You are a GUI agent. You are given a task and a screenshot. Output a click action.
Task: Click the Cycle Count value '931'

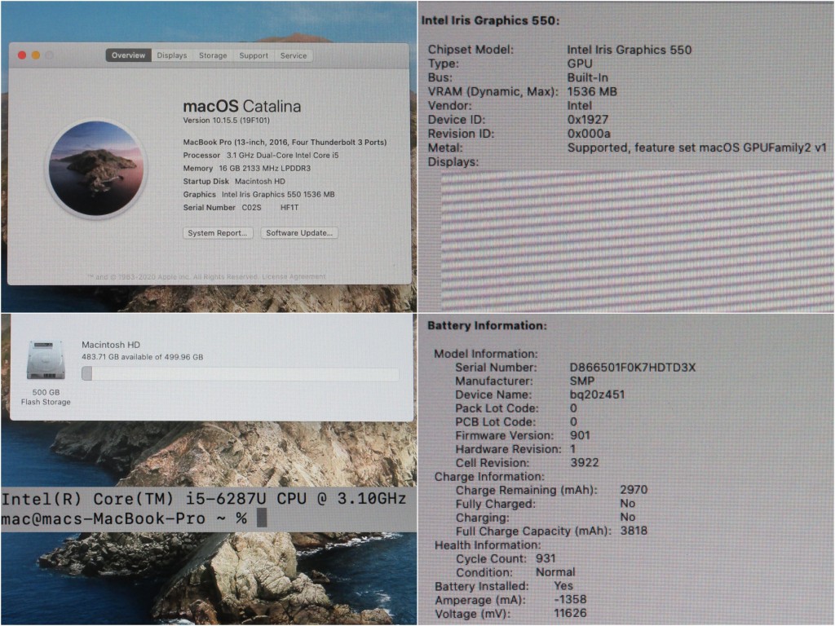point(546,558)
